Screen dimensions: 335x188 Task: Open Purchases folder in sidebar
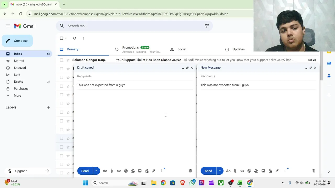point(26,89)
